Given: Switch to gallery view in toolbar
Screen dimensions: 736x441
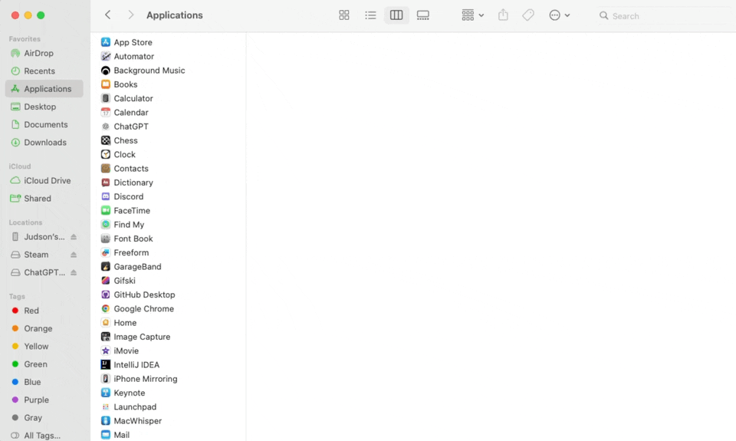Looking at the screenshot, I should (423, 15).
